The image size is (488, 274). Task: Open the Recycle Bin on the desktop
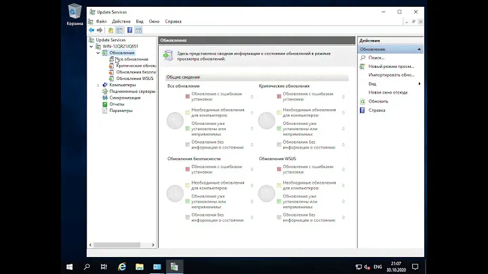[x=74, y=12]
